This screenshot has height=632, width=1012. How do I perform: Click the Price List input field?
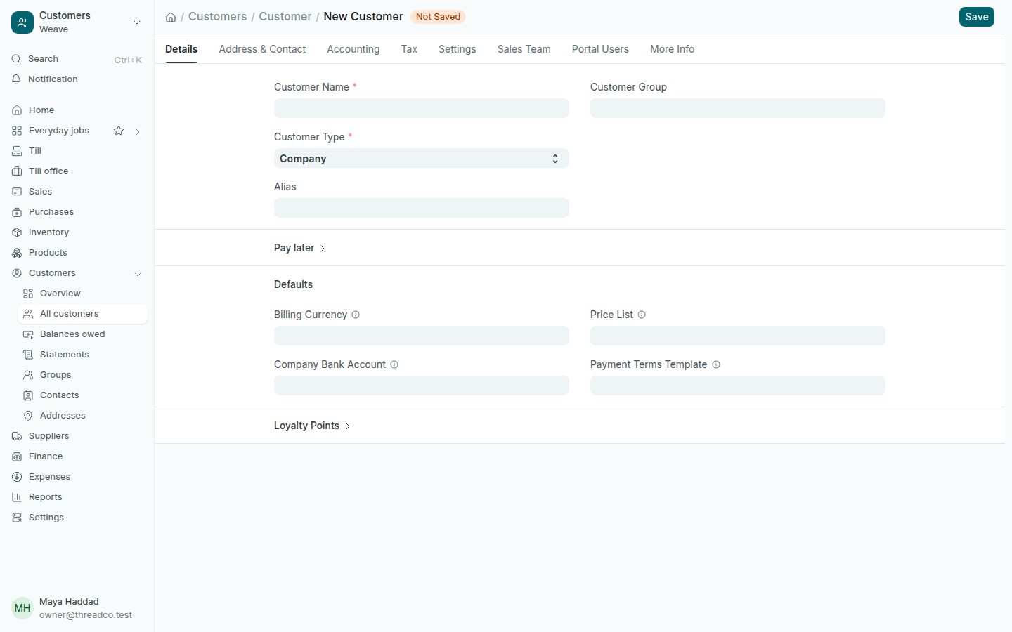pos(738,336)
